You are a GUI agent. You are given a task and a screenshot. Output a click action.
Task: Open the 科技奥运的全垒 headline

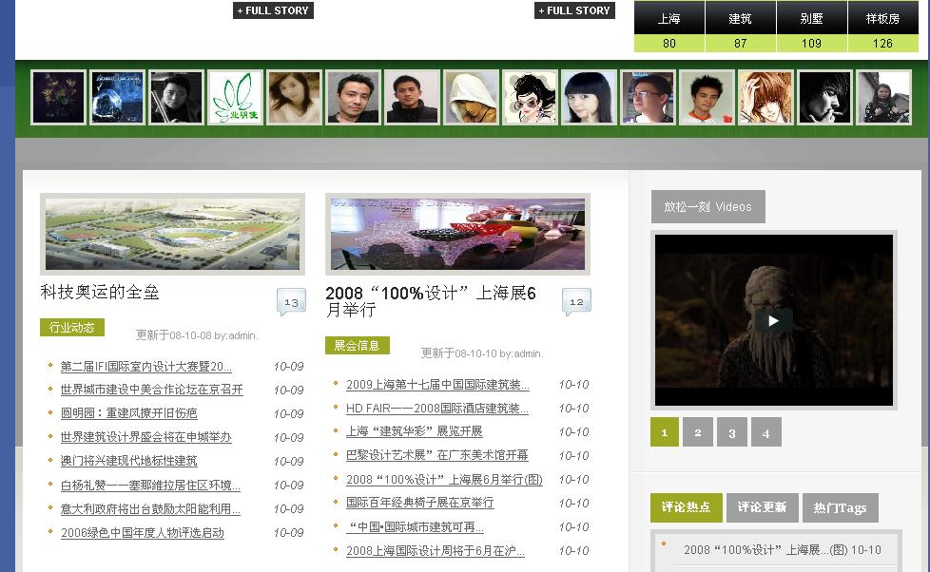pos(100,293)
